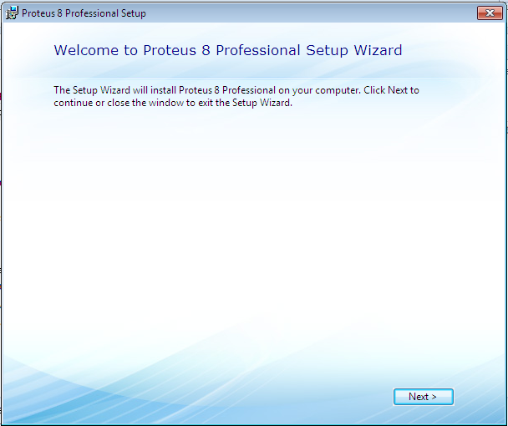508x426 pixels.
Task: Click the "Welcome to Proteus 8 Professional Setup Wizard" heading
Action: (228, 50)
